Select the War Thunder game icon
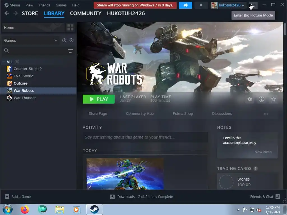 (x=10, y=98)
